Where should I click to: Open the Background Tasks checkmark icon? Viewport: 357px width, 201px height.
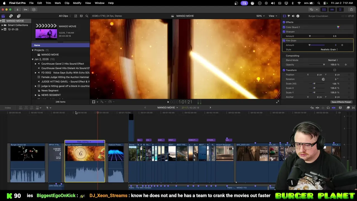tap(34, 9)
